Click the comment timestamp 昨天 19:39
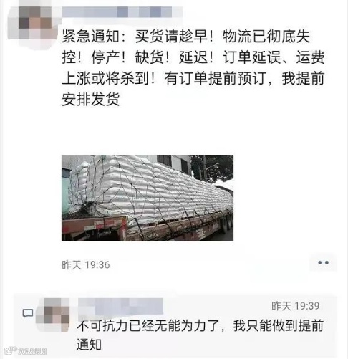Image resolution: width=348 pixels, height=359 pixels. (296, 306)
